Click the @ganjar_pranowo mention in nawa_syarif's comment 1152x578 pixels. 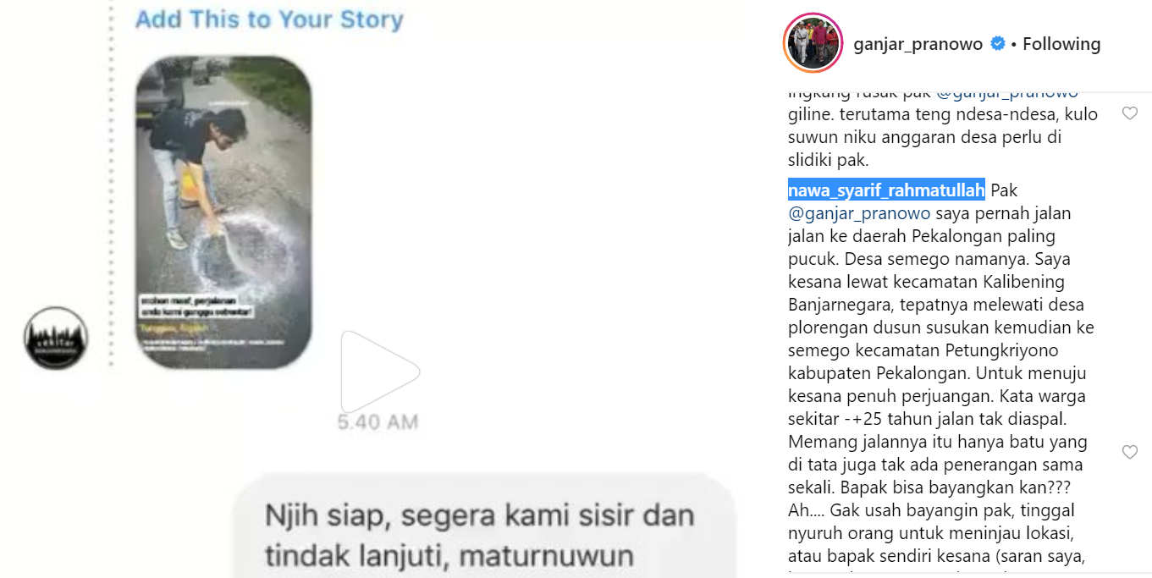(x=859, y=213)
